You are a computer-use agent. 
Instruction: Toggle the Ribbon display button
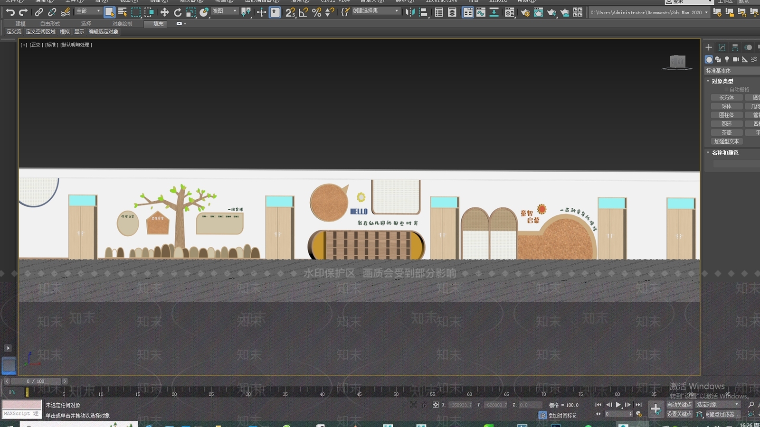tap(468, 12)
